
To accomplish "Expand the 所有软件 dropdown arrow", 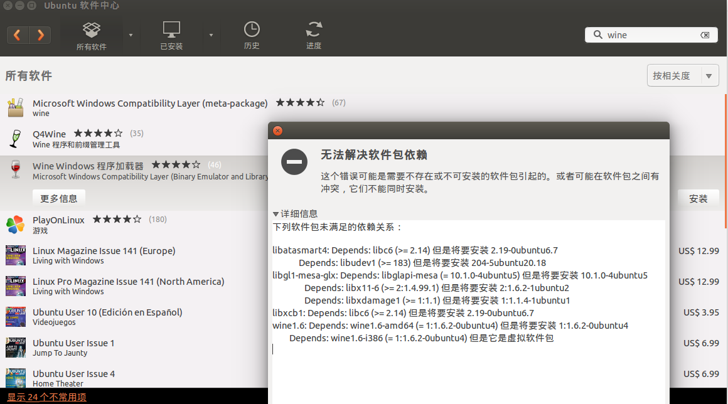I will [x=131, y=35].
